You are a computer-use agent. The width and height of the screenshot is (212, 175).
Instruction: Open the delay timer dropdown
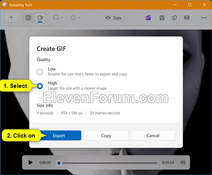pyautogui.click(x=76, y=18)
